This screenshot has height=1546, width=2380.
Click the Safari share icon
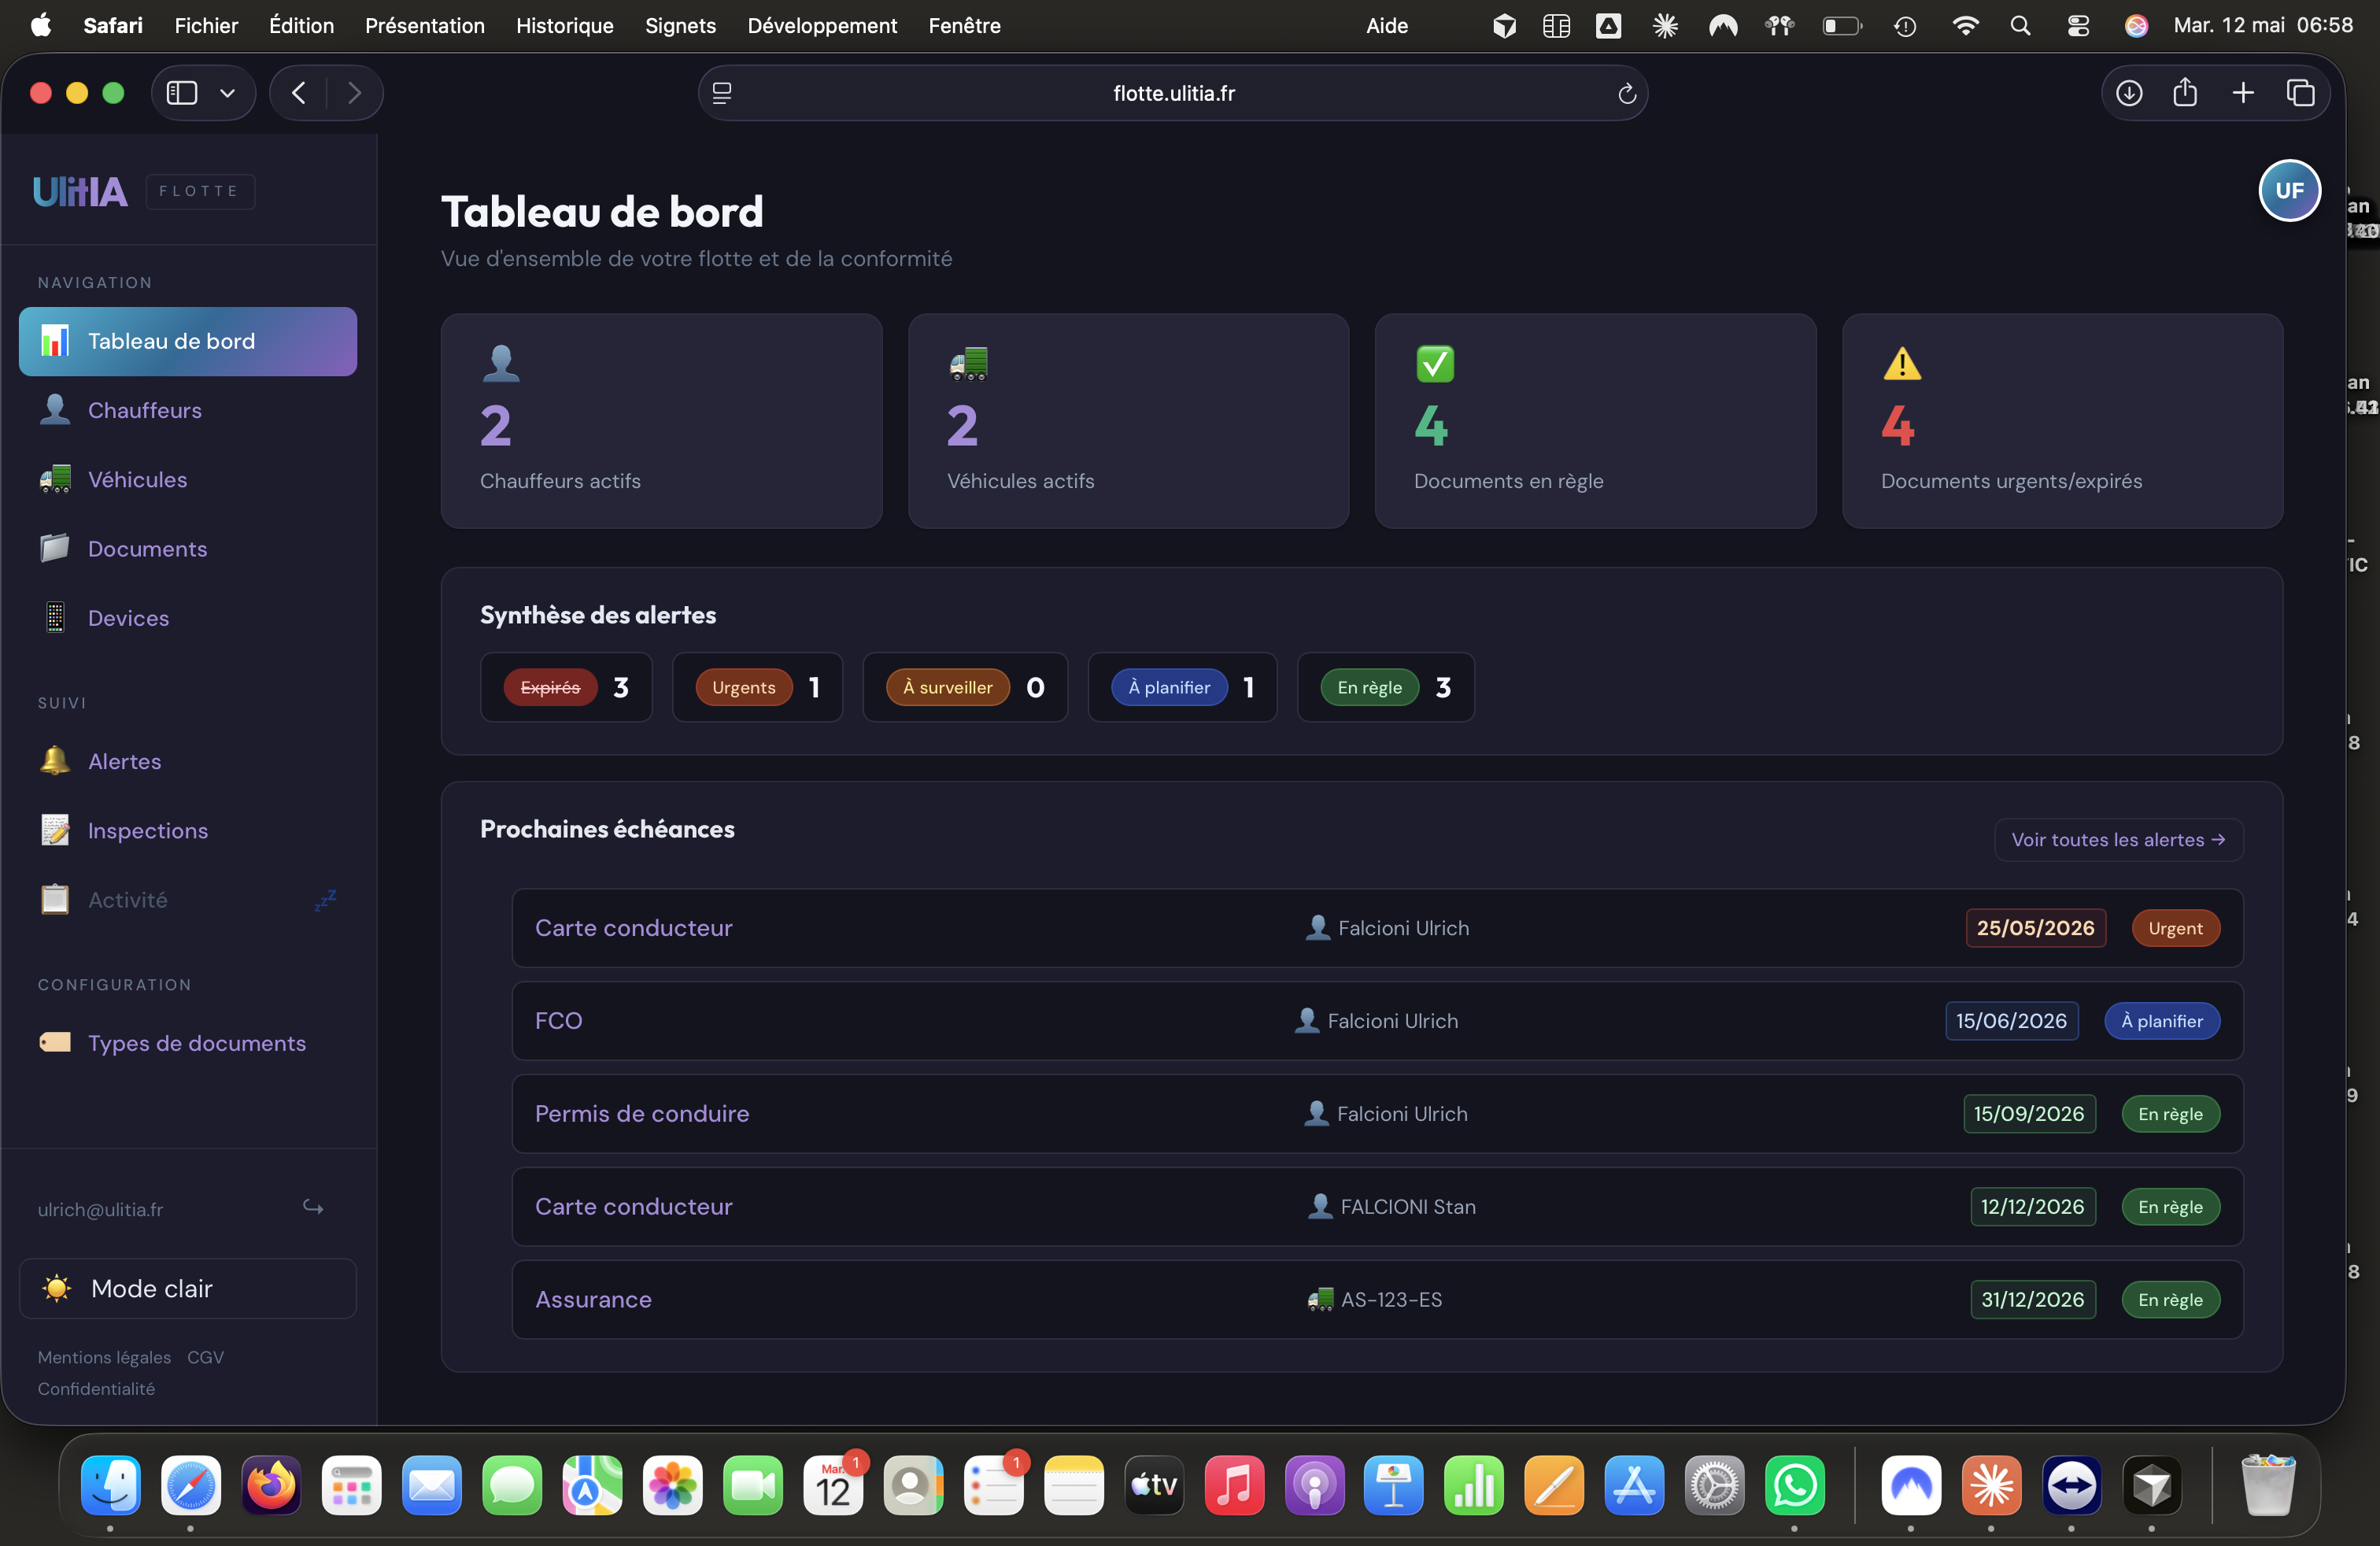click(2185, 93)
